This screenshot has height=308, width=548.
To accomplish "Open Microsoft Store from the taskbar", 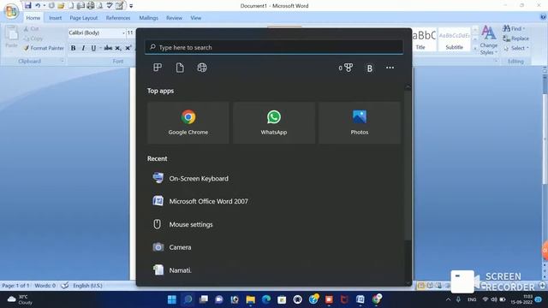I will [282, 299].
